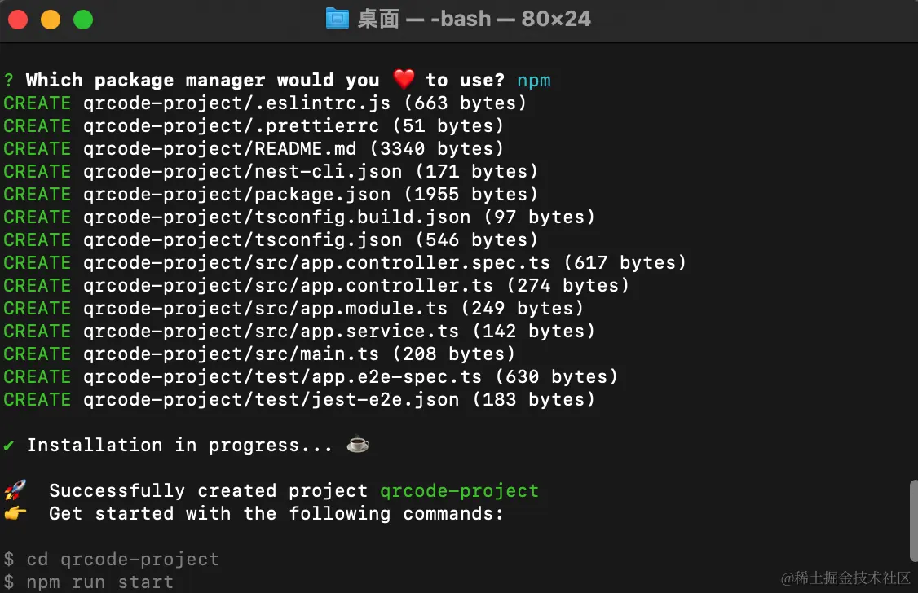Click the green question mark prompt symbol
This screenshot has height=593, width=918.
[x=8, y=80]
